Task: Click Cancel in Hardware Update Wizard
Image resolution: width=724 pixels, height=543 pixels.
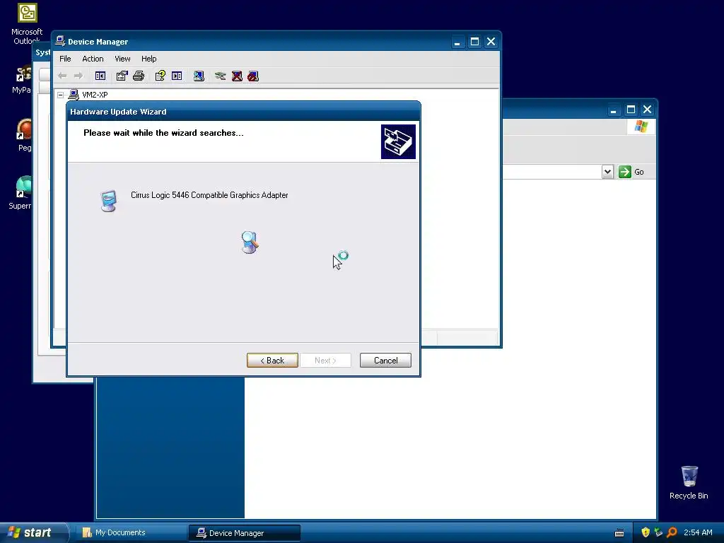Action: pos(385,360)
